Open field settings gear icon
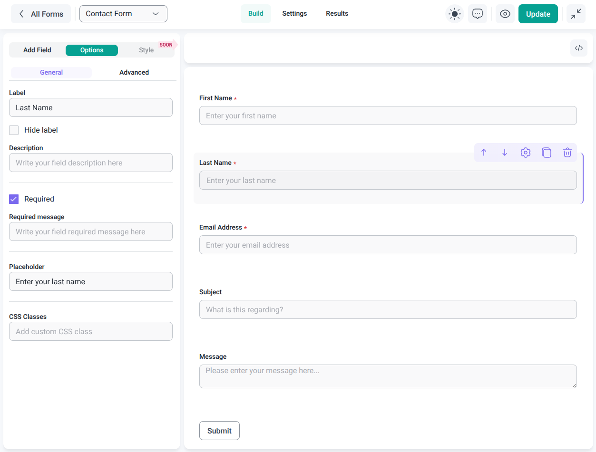The image size is (596, 452). [x=526, y=153]
